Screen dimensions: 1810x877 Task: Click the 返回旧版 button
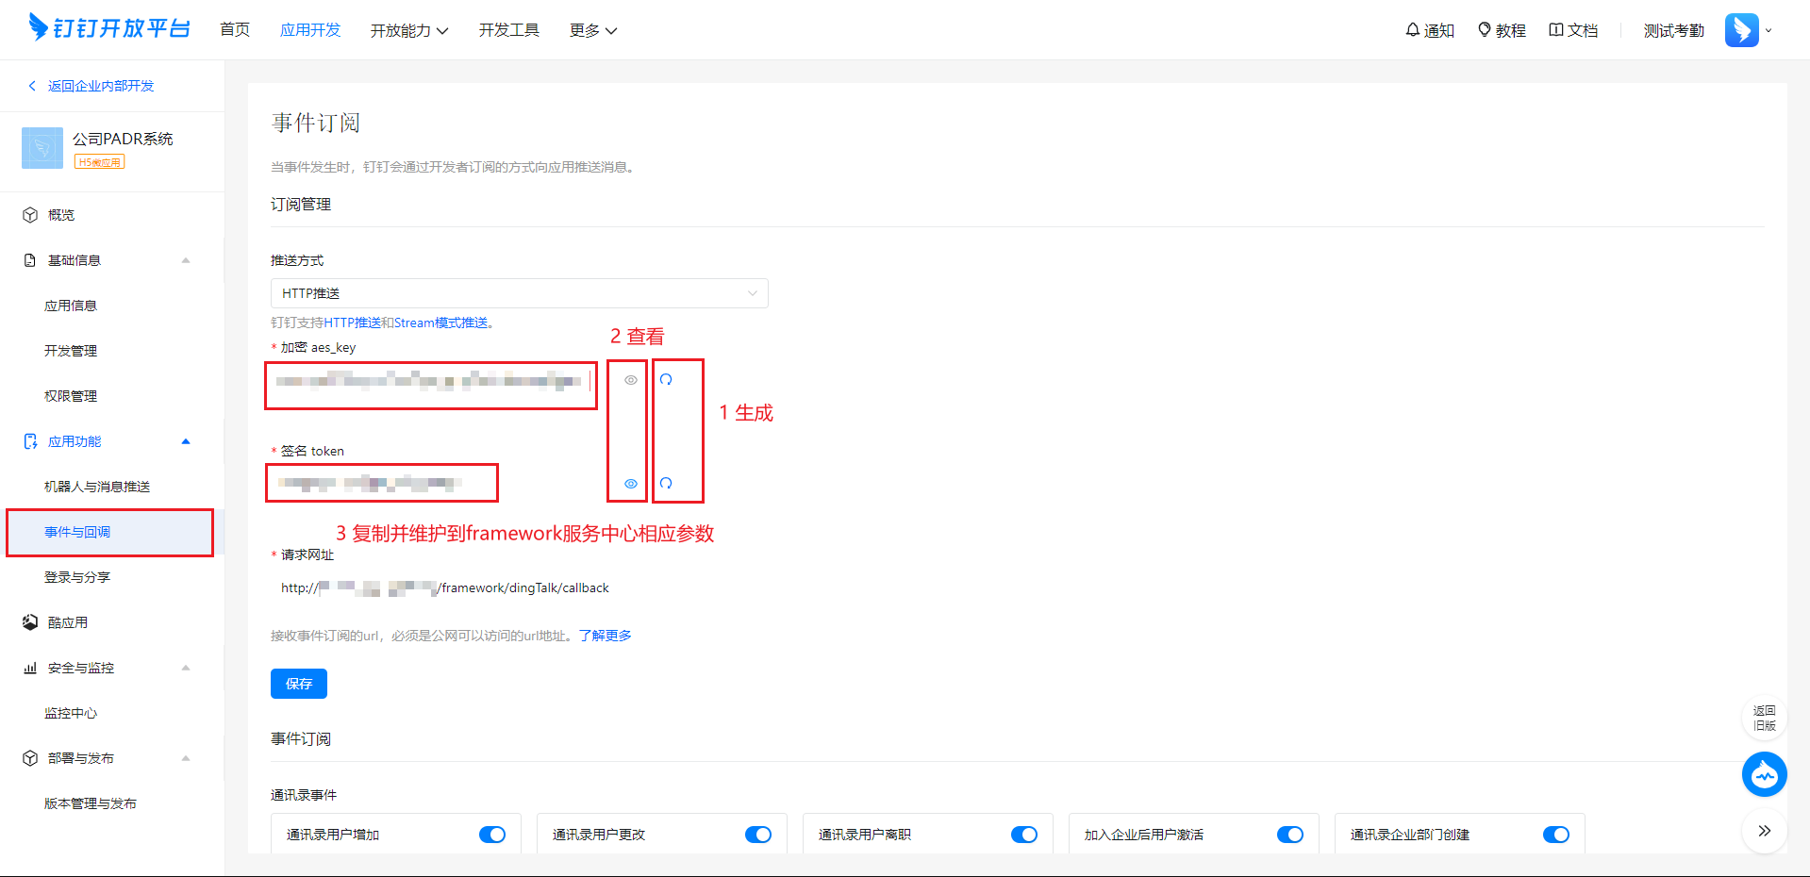(1764, 718)
